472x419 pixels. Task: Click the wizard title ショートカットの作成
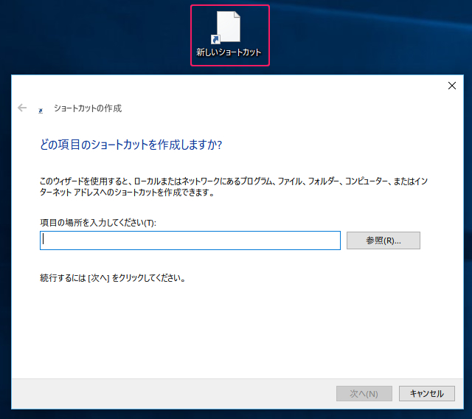[x=88, y=108]
